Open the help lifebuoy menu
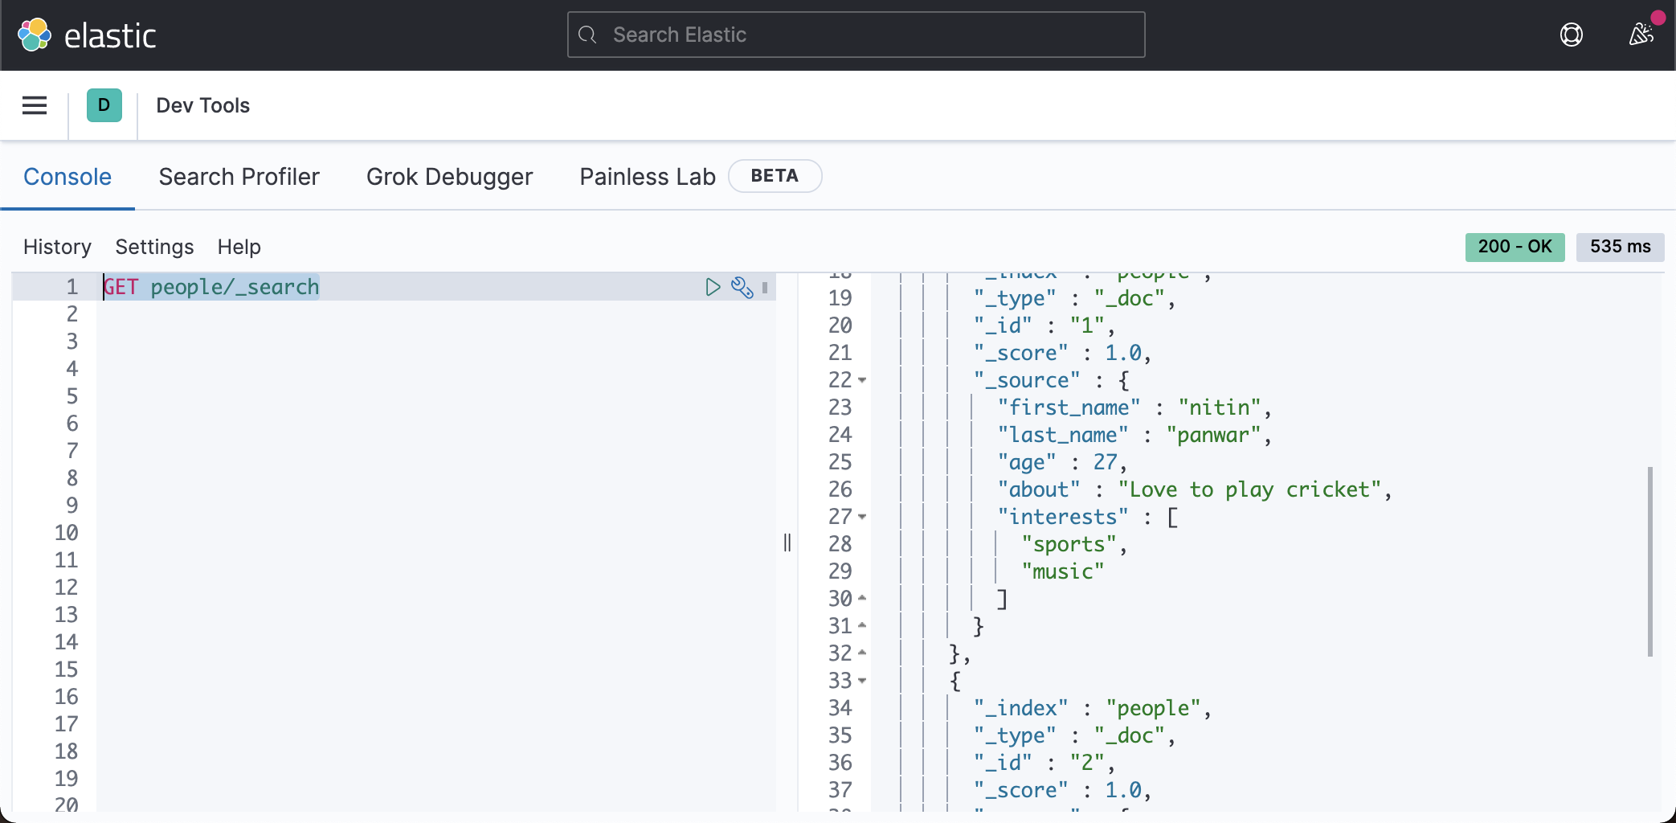 pyautogui.click(x=1571, y=35)
